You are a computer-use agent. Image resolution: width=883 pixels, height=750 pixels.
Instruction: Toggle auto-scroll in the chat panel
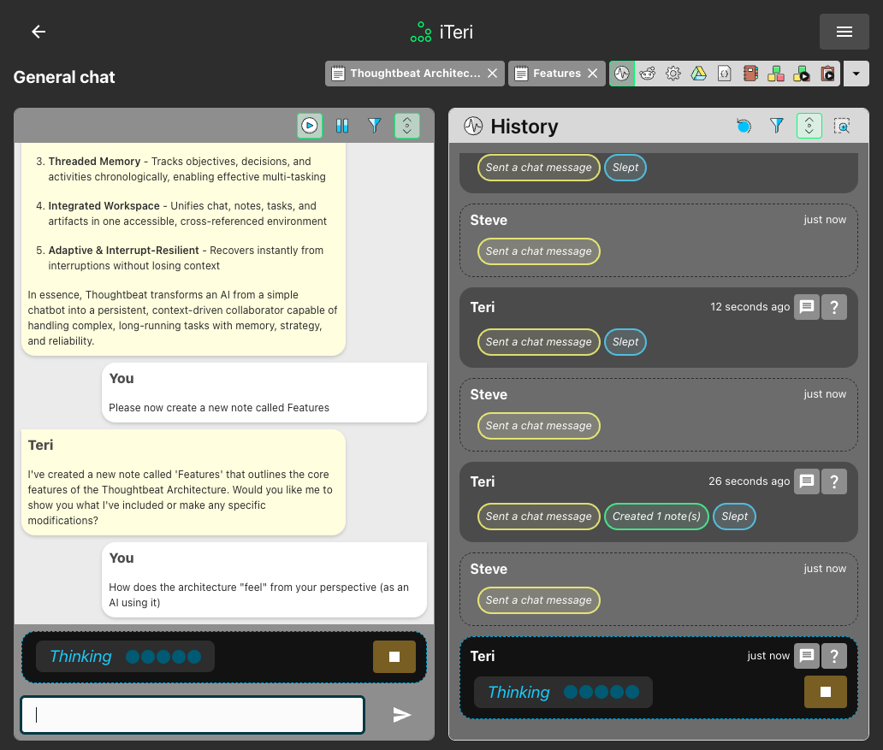[407, 126]
